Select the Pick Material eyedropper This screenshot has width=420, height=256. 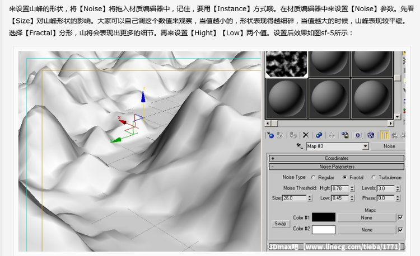click(x=300, y=146)
